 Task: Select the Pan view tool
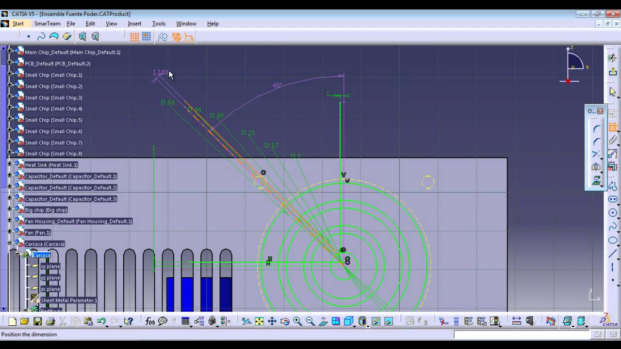click(272, 321)
